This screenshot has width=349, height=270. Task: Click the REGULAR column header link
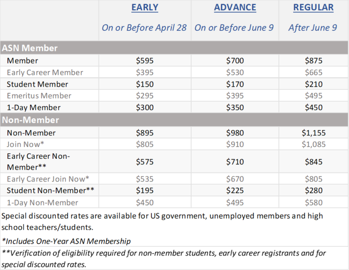coord(313,7)
